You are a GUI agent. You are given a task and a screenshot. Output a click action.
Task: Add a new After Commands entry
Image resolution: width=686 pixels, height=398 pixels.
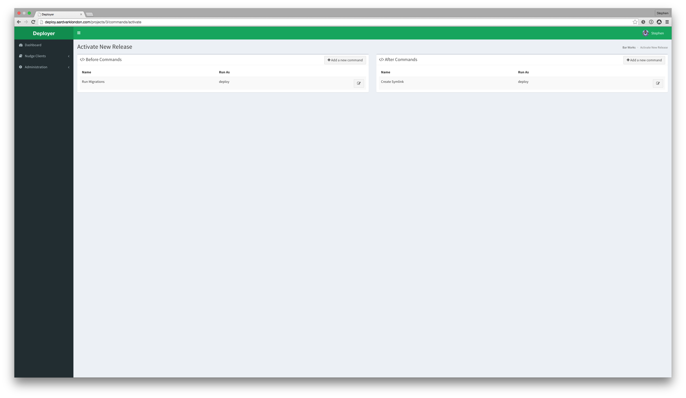tap(644, 60)
